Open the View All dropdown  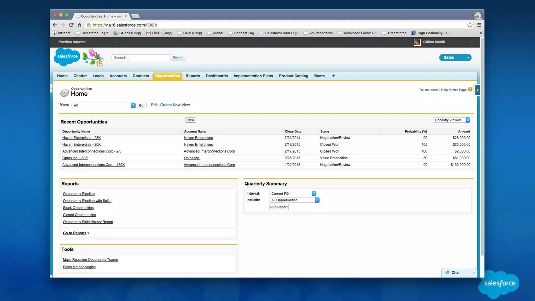[x=103, y=105]
